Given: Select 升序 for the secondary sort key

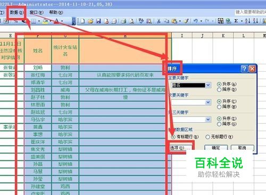Looking at the screenshot, I should tap(227, 101).
